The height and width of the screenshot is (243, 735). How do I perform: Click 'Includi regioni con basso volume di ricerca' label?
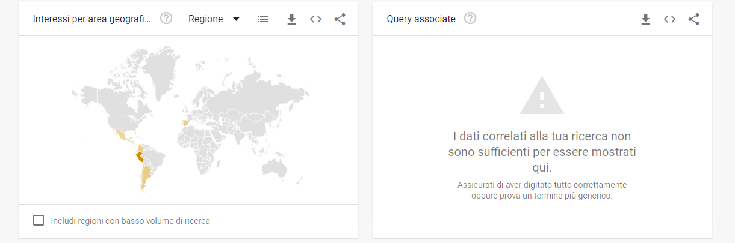(131, 221)
